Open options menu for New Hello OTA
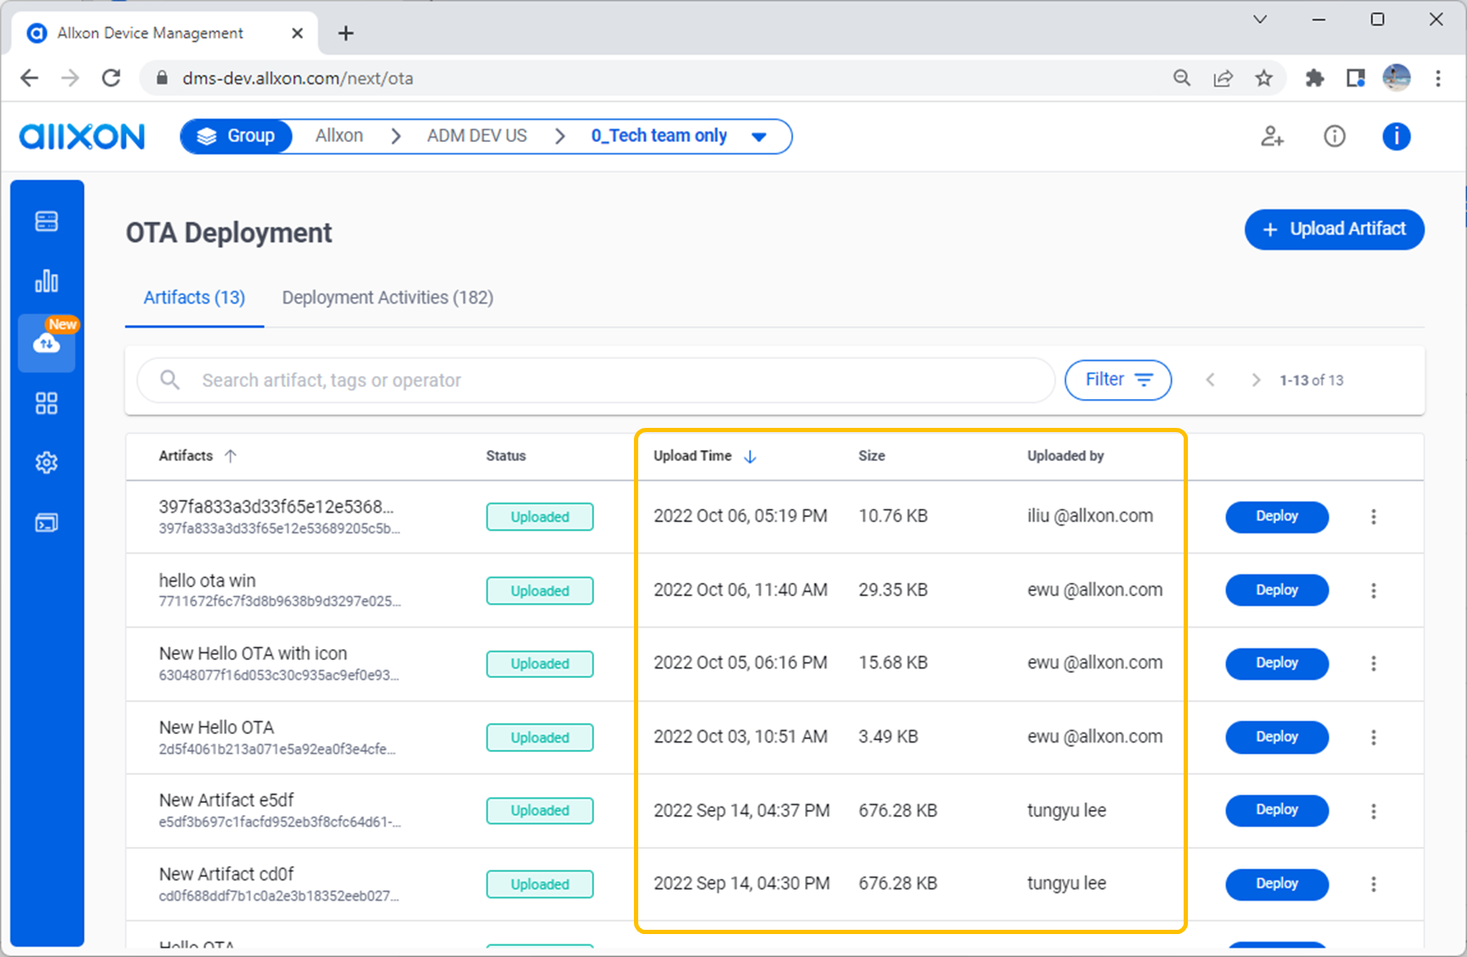 1374,738
